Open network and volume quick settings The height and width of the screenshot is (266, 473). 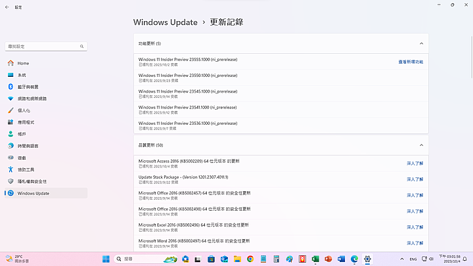428,259
